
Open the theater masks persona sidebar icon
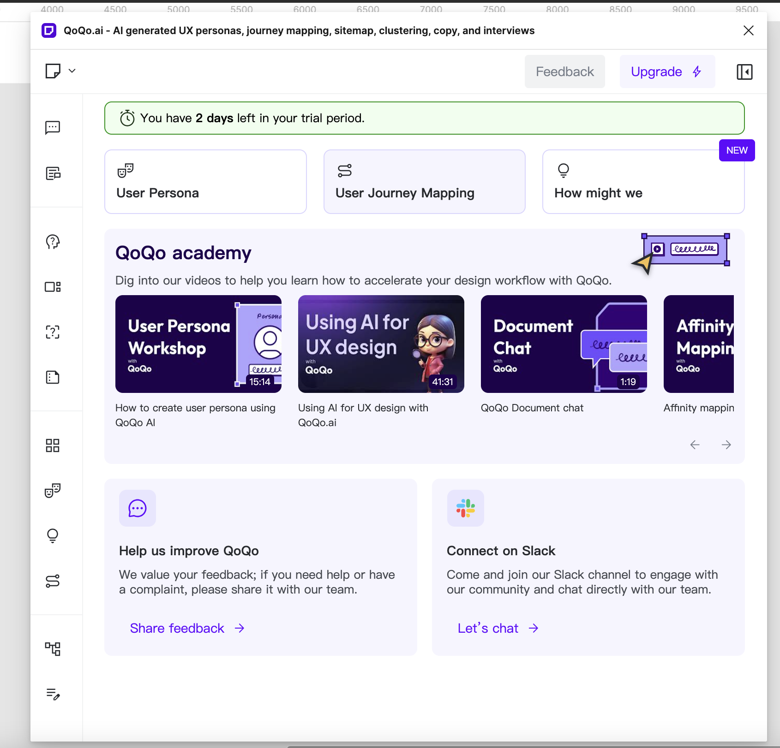click(x=53, y=491)
